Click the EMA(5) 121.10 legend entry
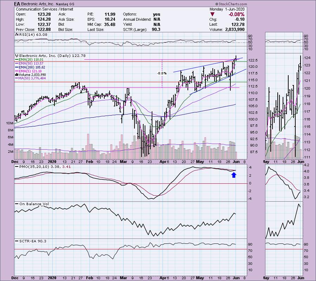The height and width of the screenshot is (281, 316). pos(29,71)
